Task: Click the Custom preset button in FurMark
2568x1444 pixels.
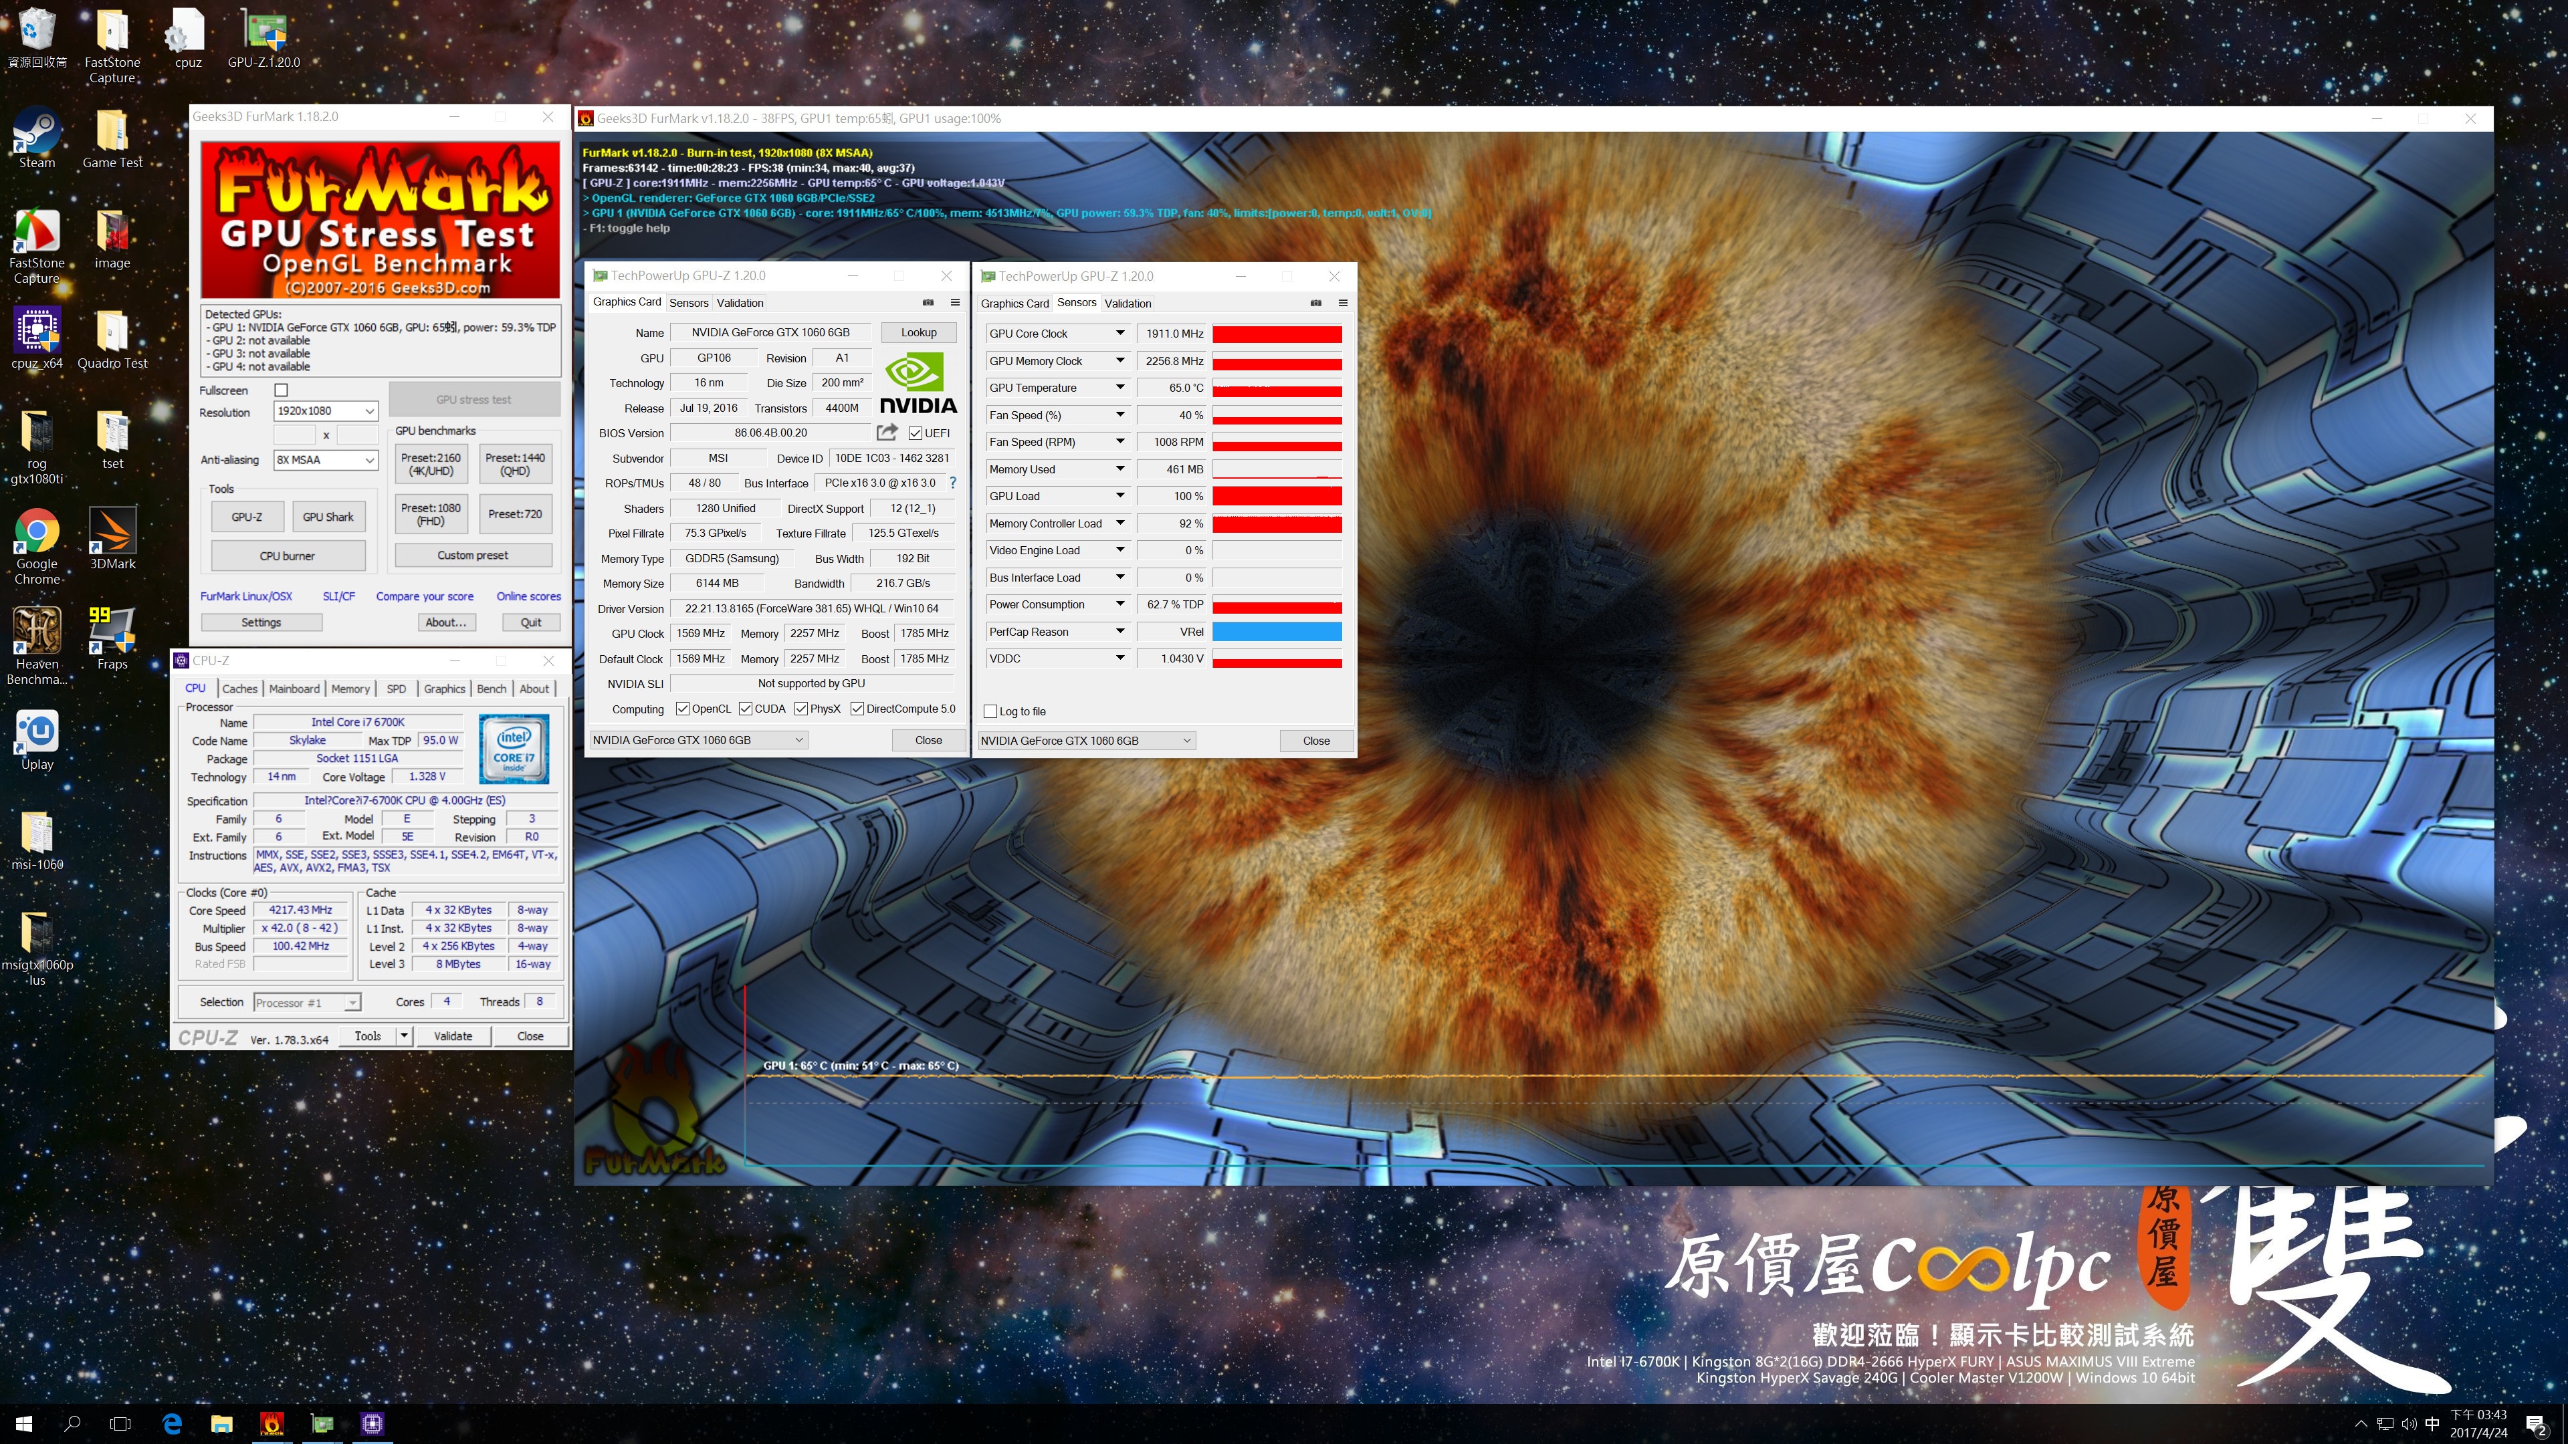Action: pos(473,555)
